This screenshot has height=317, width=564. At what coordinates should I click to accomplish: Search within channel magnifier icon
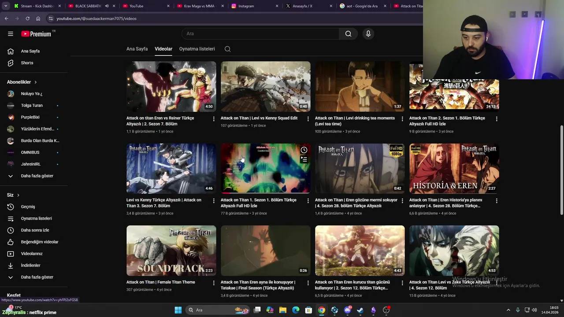[x=228, y=49]
